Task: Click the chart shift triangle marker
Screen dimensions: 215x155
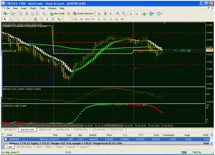Action: pyautogui.click(x=164, y=23)
